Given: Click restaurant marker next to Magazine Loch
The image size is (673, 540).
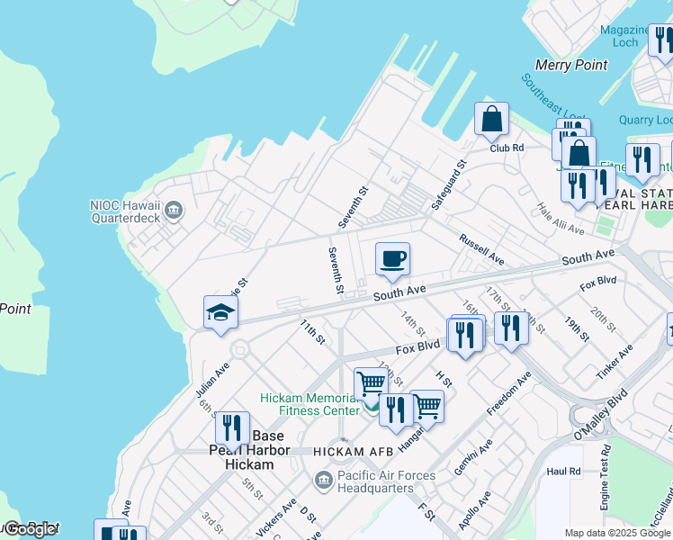Looking at the screenshot, I should 662,40.
